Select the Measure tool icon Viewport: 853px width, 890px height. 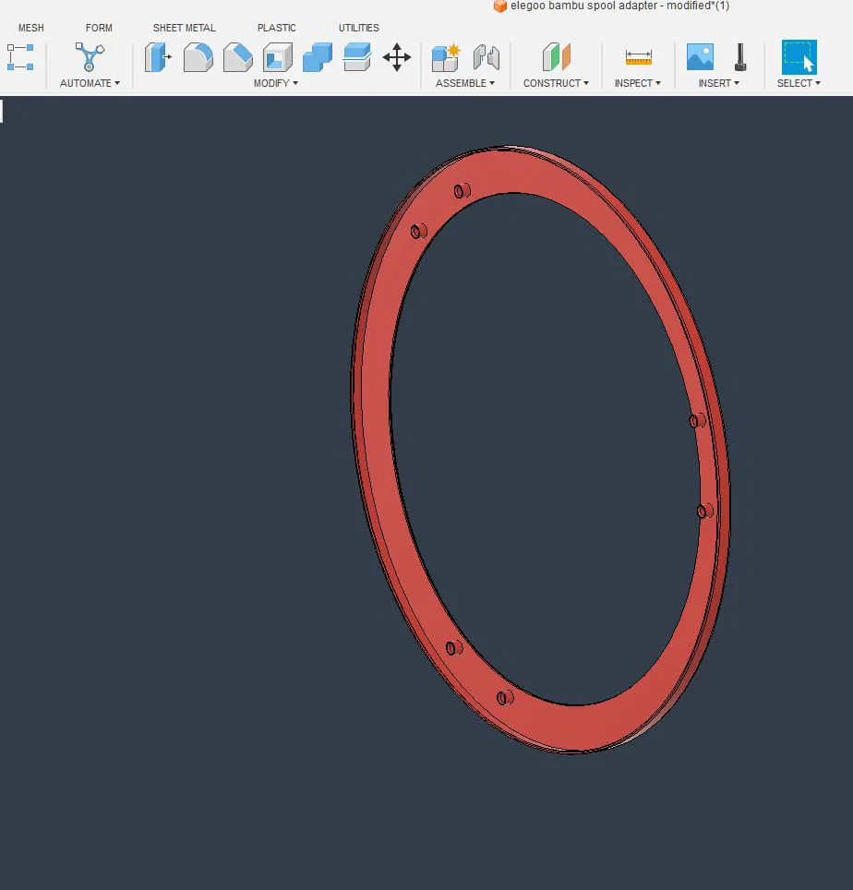639,57
